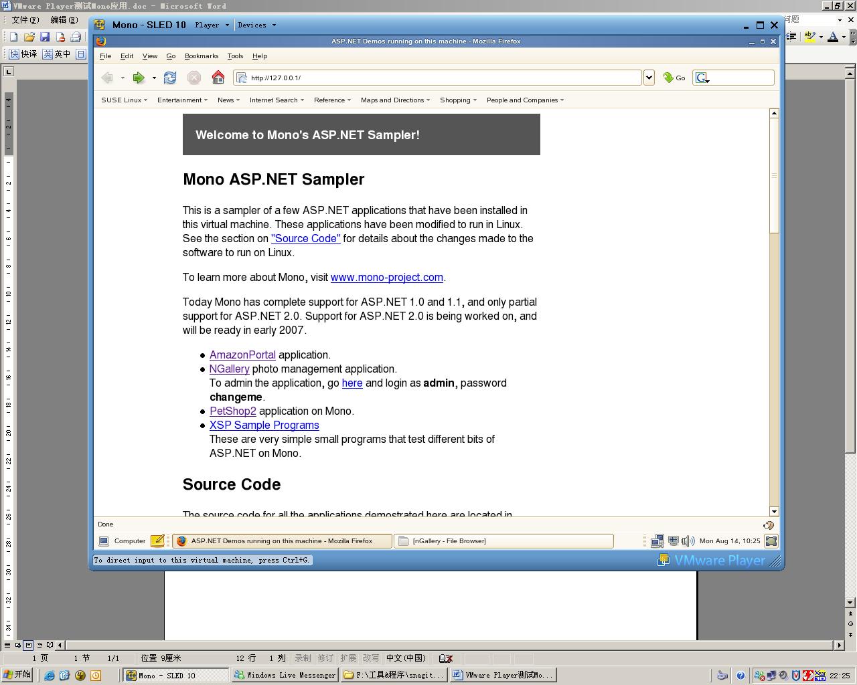Image resolution: width=857 pixels, height=685 pixels.
Task: Switch to the nGallery File Browser task
Action: click(503, 541)
